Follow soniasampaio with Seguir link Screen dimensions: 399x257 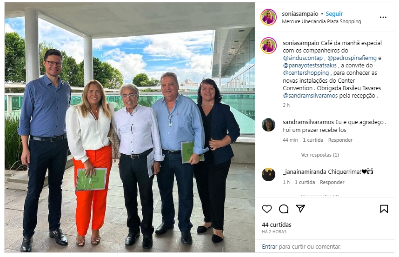click(x=334, y=14)
